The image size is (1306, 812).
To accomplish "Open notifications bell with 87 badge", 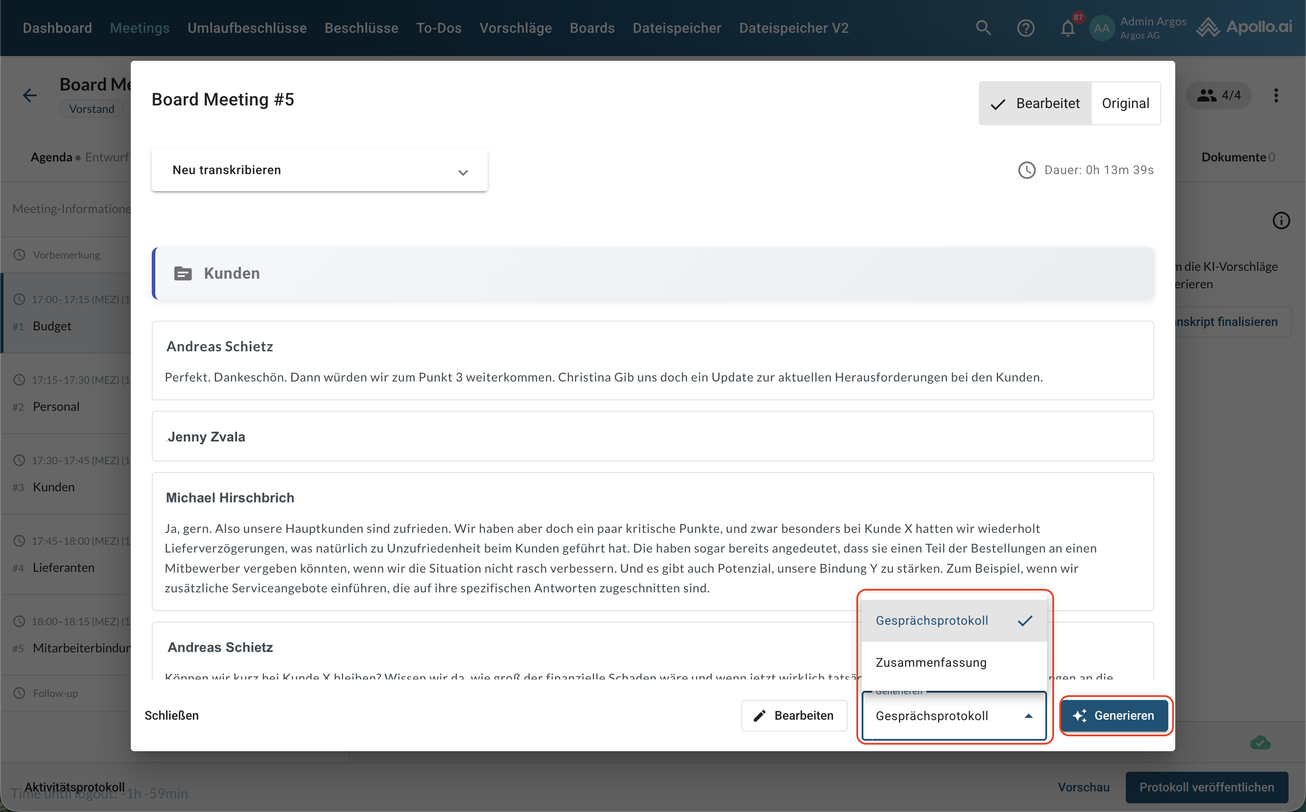I will pyautogui.click(x=1068, y=28).
